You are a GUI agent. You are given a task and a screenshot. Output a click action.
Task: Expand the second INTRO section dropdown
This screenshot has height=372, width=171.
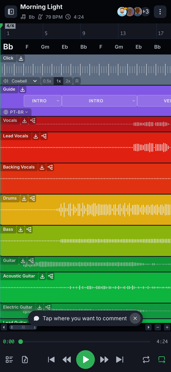tap(134, 101)
